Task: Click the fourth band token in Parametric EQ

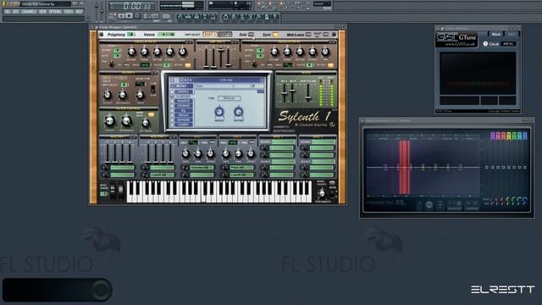Action: (423, 168)
